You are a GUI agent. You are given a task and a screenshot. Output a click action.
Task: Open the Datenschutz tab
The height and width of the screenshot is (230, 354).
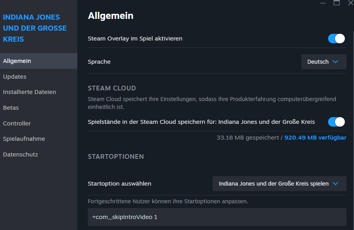[38, 155]
